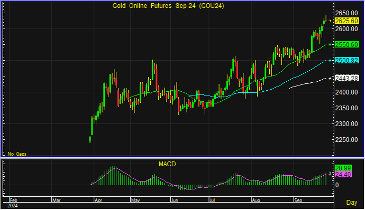Select the white 2443.28 moving average label
Viewport: 365px width, 210px height.
pos(346,79)
